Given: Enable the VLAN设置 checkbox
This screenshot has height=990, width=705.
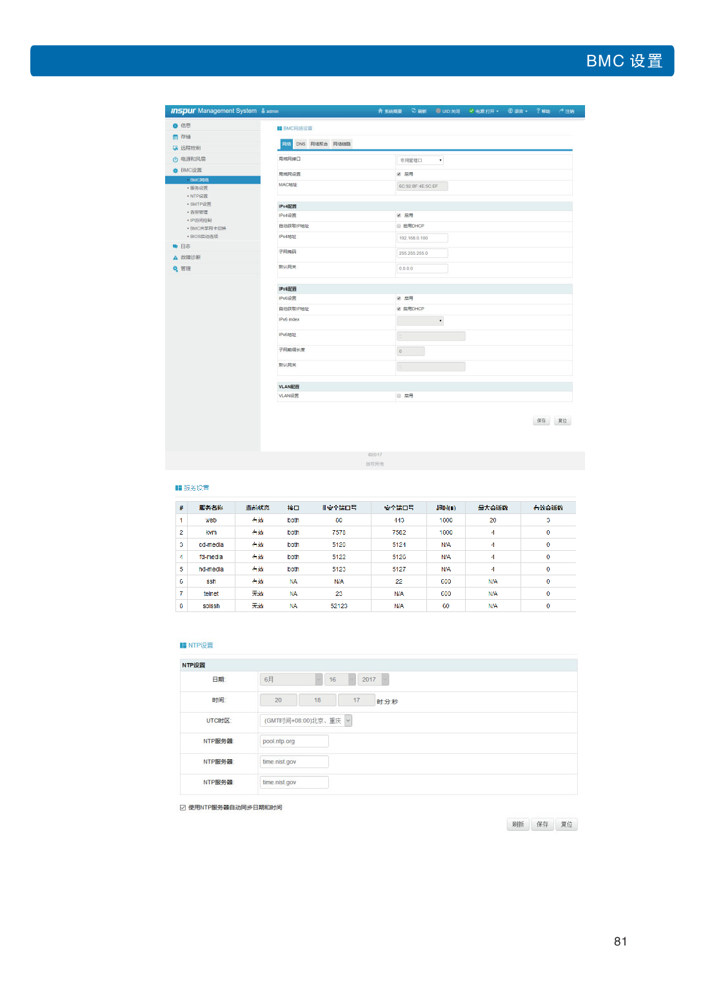Looking at the screenshot, I should coord(398,395).
